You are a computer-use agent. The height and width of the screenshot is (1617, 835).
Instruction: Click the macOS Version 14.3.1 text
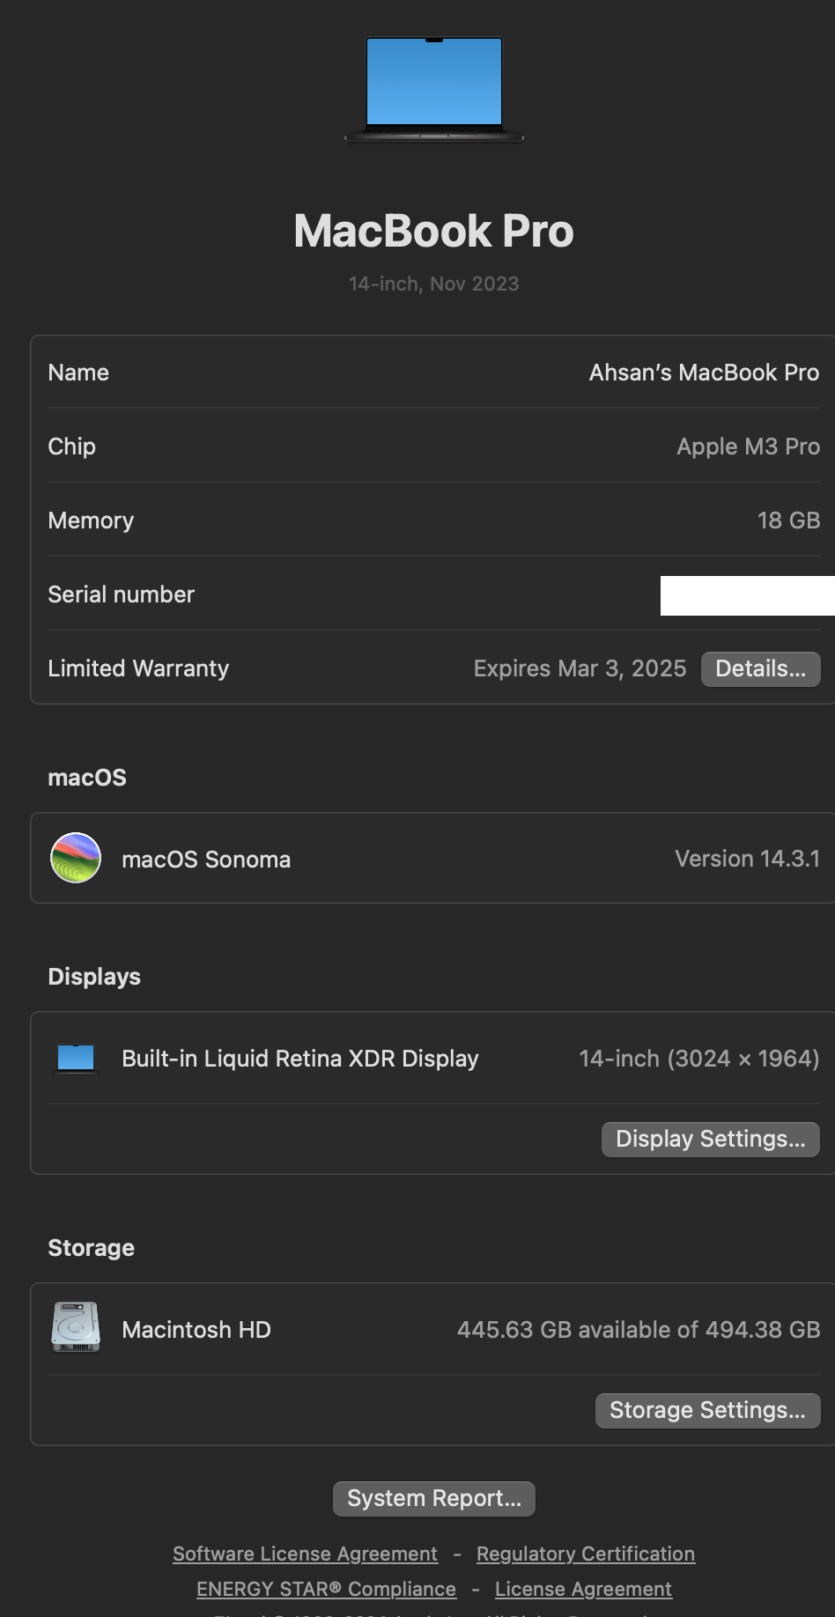(747, 859)
